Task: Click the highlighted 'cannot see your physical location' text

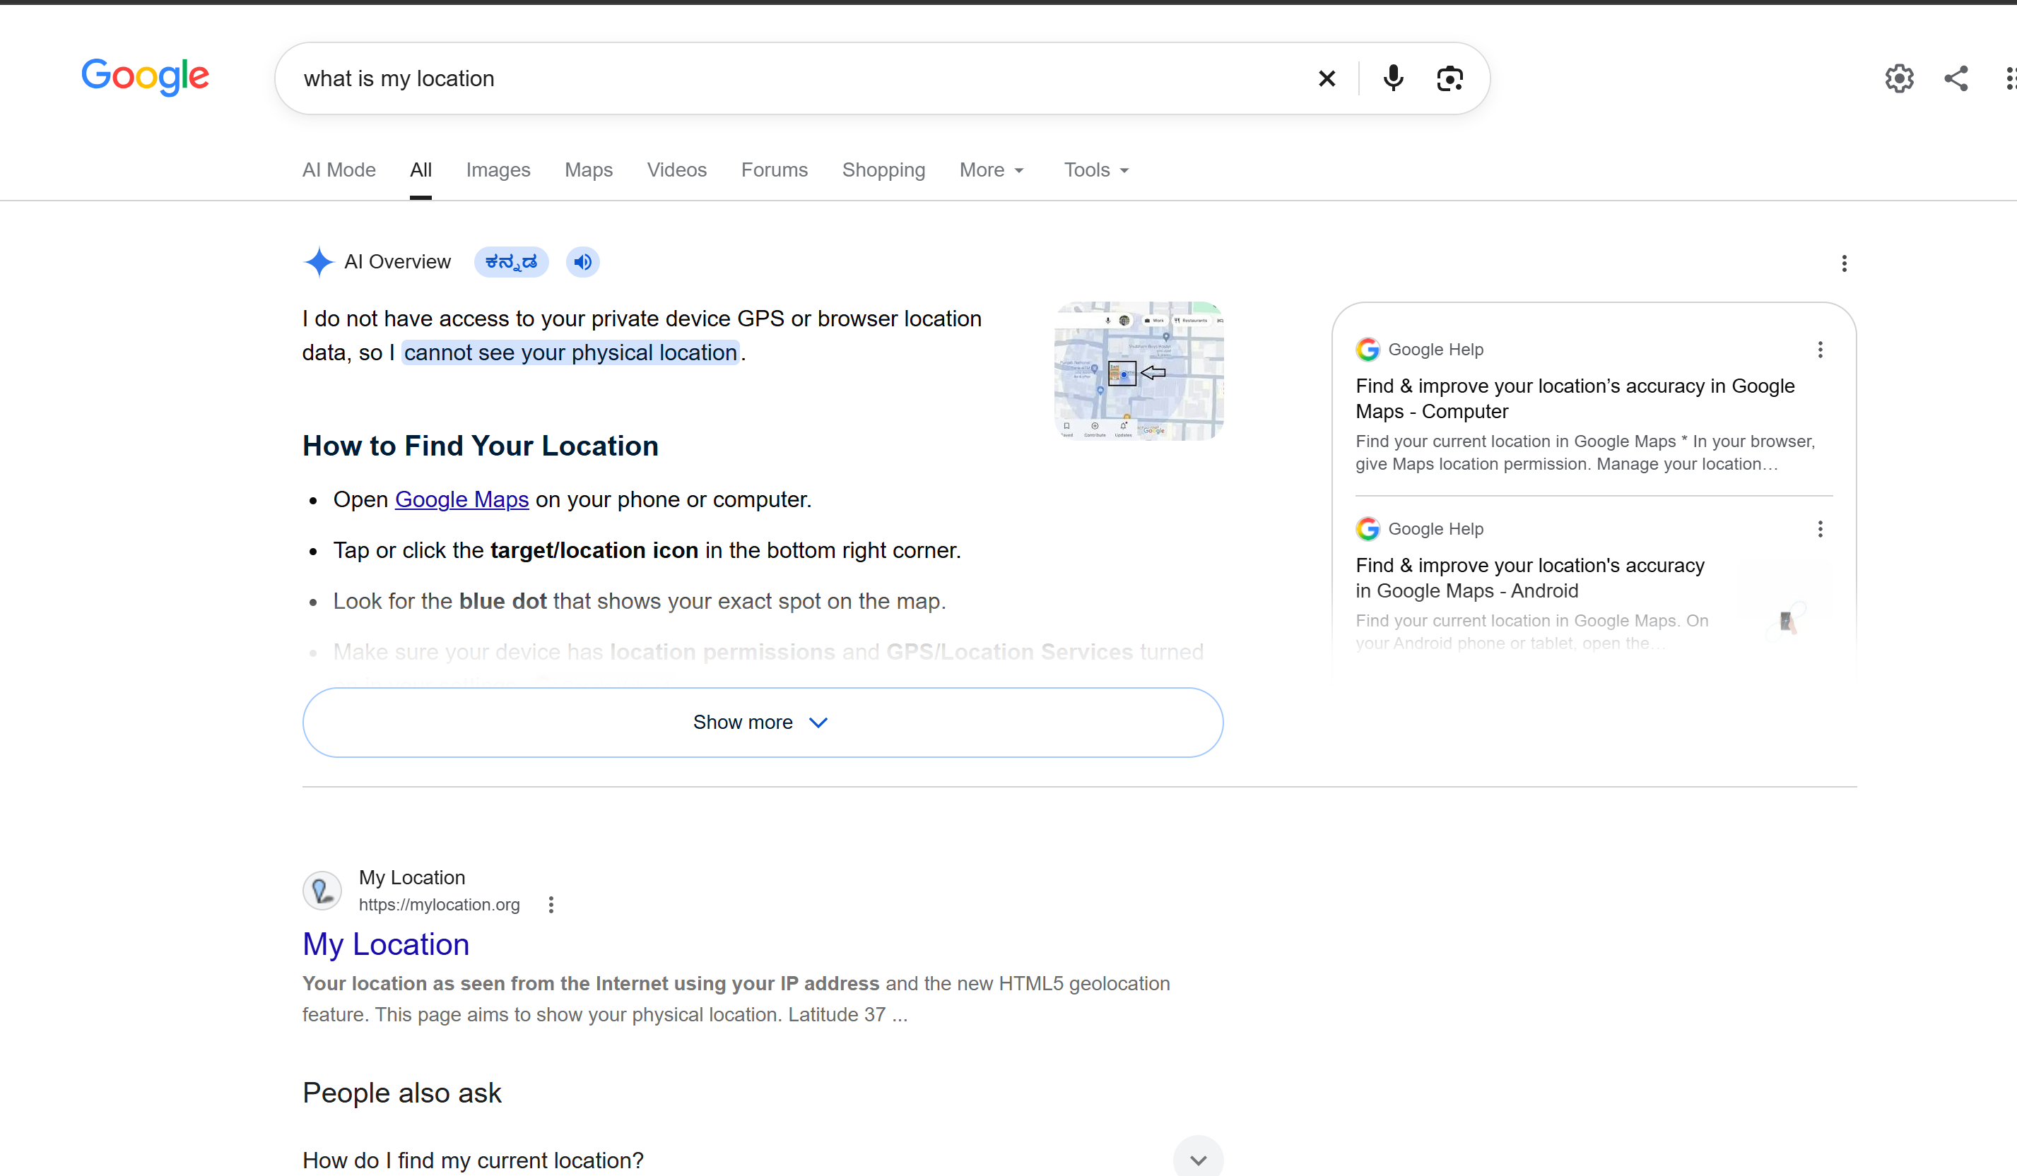Action: (x=570, y=353)
